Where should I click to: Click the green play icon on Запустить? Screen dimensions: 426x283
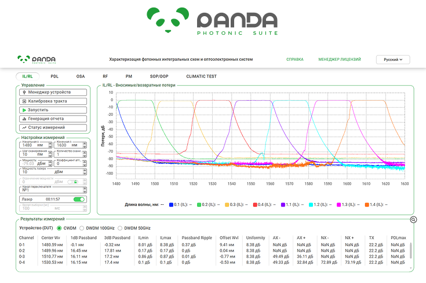[x=24, y=110]
